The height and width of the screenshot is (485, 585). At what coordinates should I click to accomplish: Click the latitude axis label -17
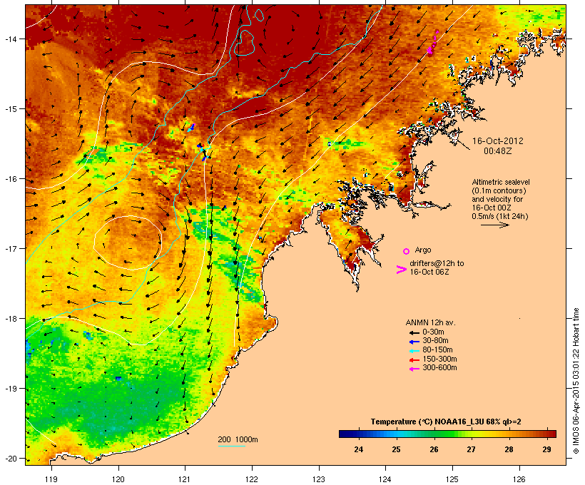[10, 248]
